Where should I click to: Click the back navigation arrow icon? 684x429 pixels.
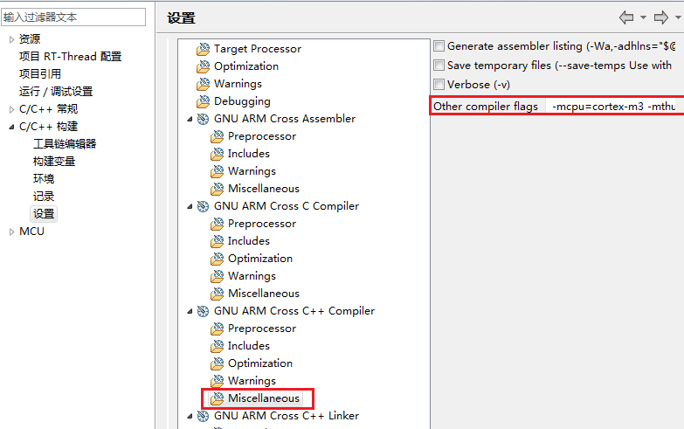pyautogui.click(x=626, y=17)
